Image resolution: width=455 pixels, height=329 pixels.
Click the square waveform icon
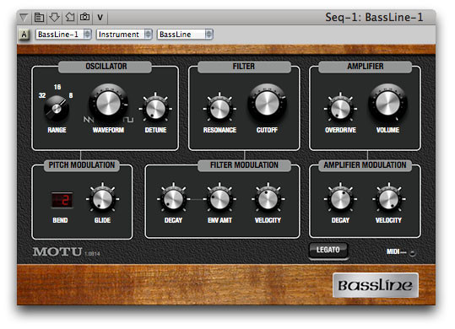[128, 120]
